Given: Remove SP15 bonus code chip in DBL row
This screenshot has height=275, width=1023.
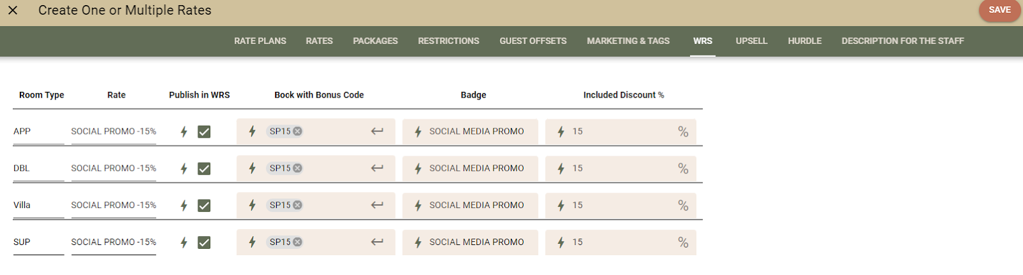Looking at the screenshot, I should click(x=297, y=168).
